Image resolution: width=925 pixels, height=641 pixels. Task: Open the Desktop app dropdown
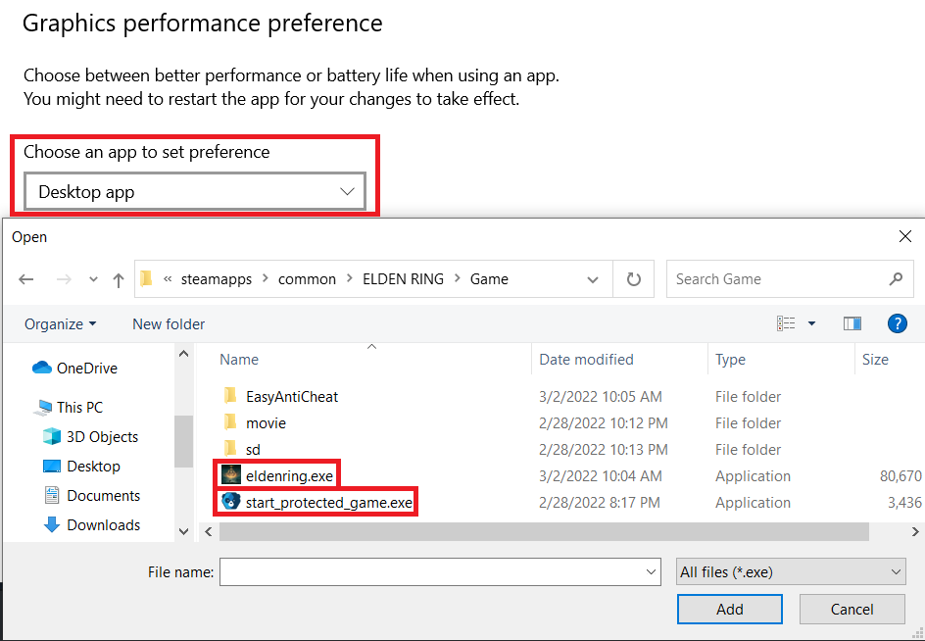click(x=195, y=192)
